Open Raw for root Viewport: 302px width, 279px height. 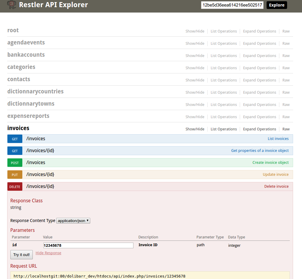[286, 31]
